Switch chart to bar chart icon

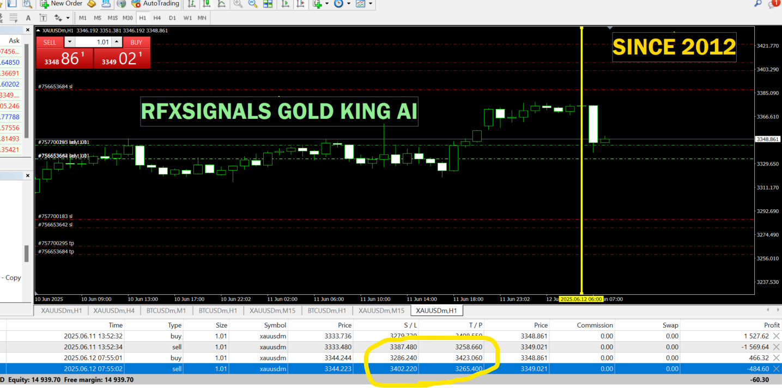[x=191, y=4]
